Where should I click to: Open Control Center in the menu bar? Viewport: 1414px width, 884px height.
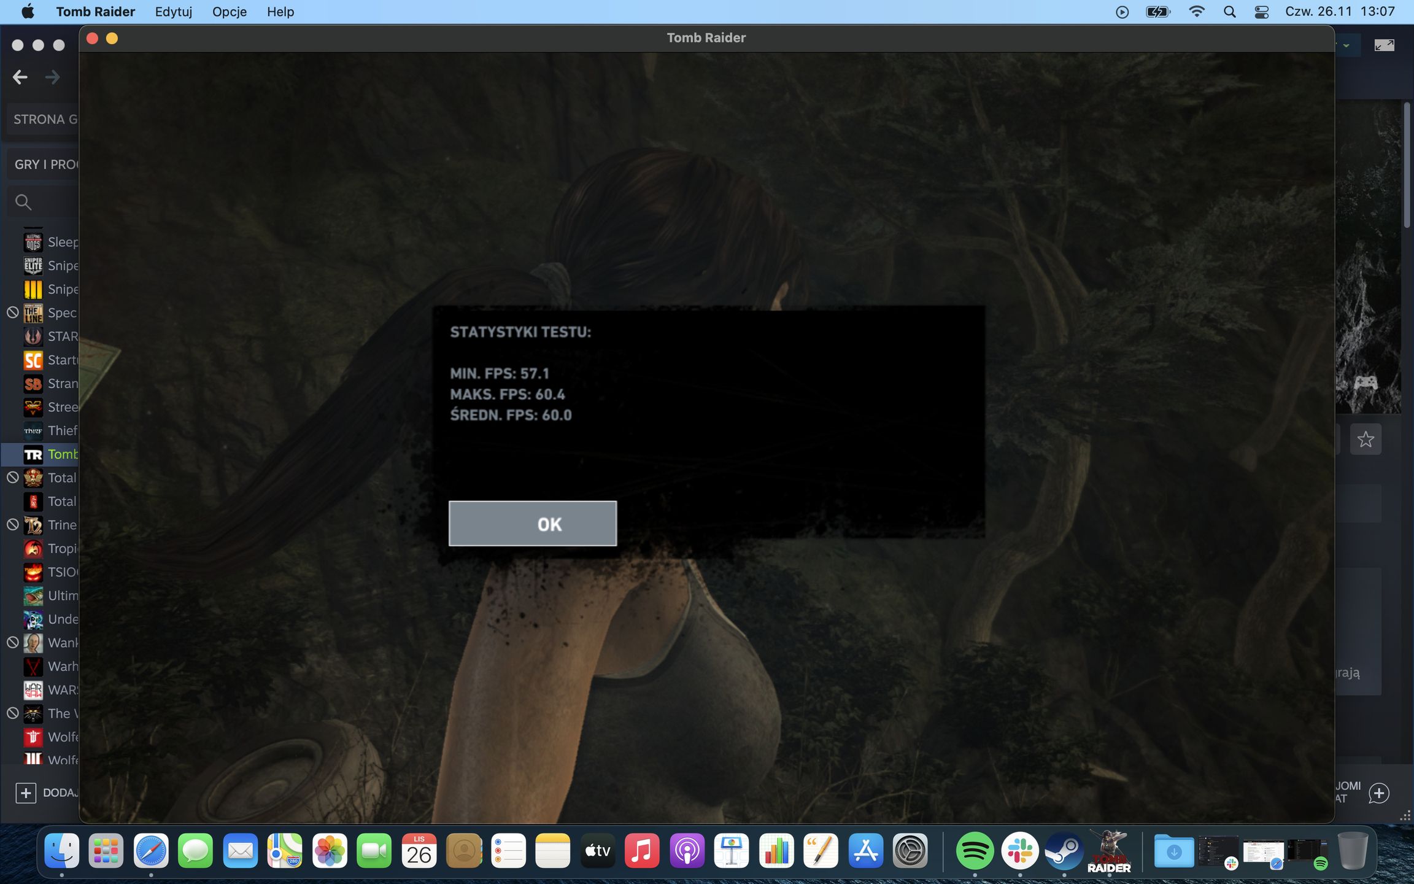1261,12
